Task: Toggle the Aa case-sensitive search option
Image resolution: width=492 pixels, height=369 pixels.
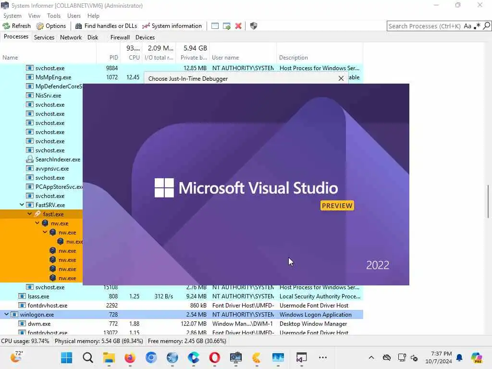Action: tap(467, 26)
